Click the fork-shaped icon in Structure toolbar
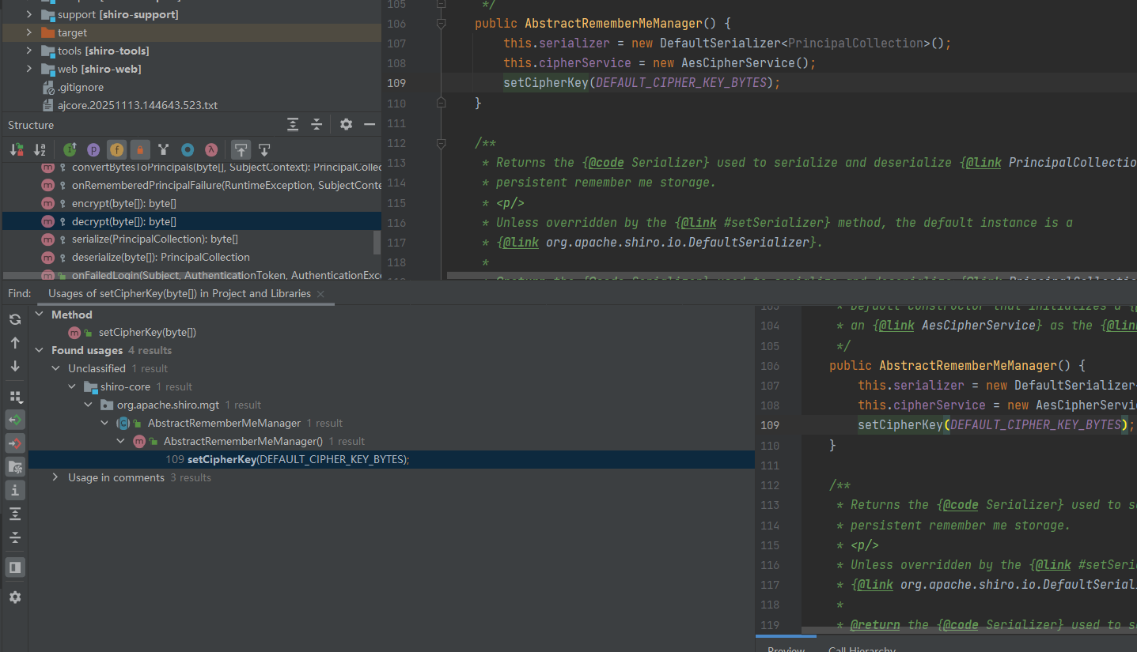The image size is (1137, 652). pyautogui.click(x=164, y=149)
